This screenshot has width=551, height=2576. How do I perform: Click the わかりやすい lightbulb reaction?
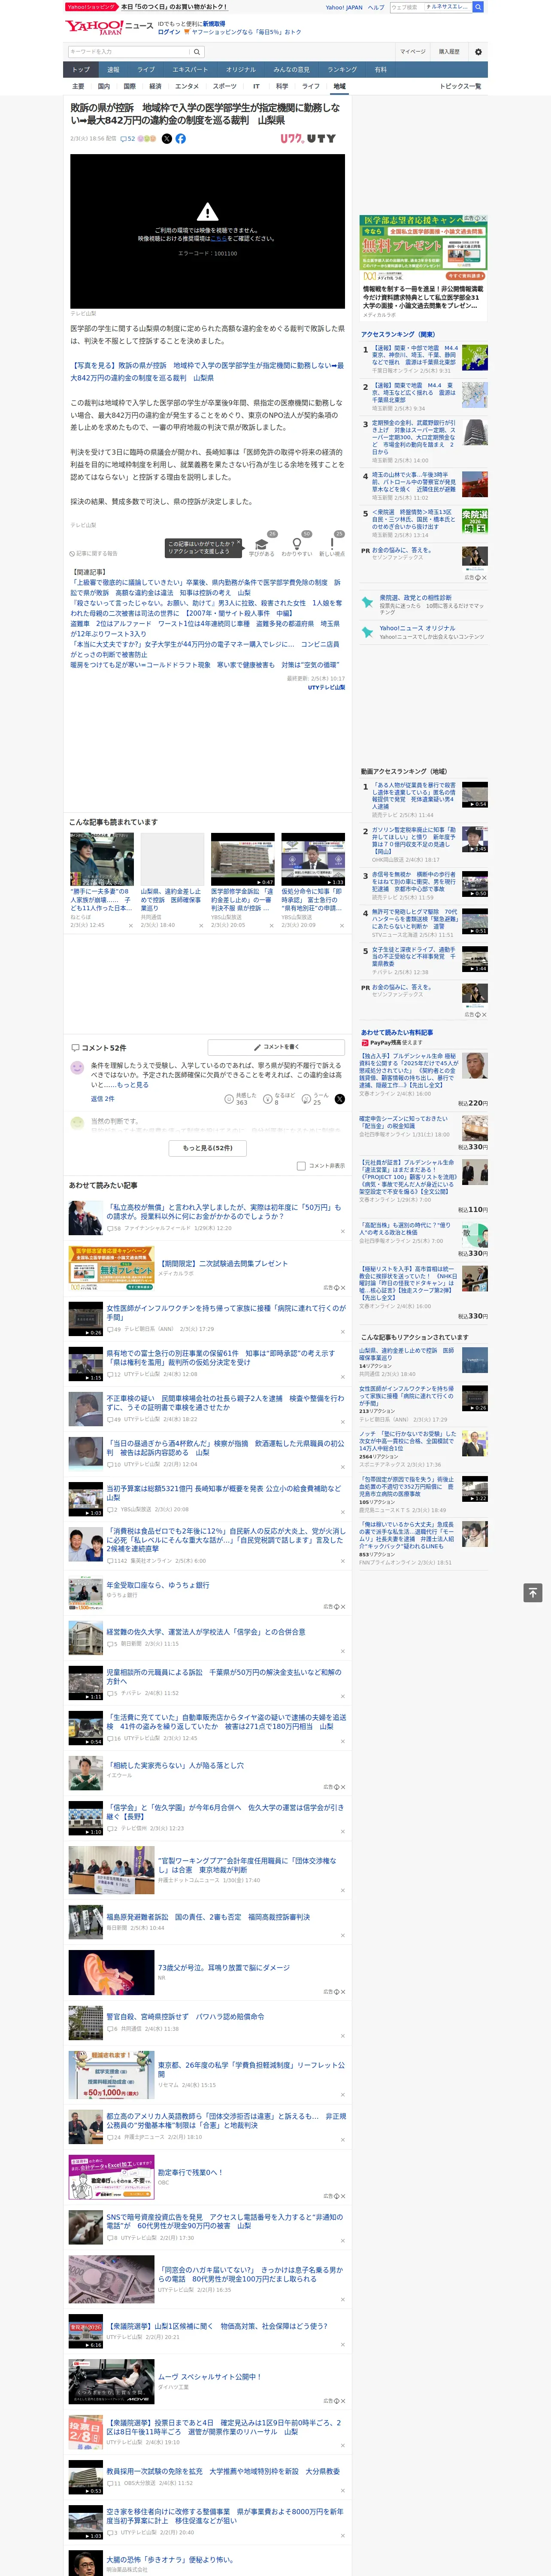tap(297, 544)
